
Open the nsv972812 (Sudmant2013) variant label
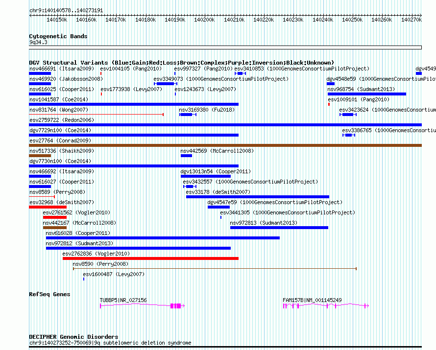pyautogui.click(x=79, y=243)
